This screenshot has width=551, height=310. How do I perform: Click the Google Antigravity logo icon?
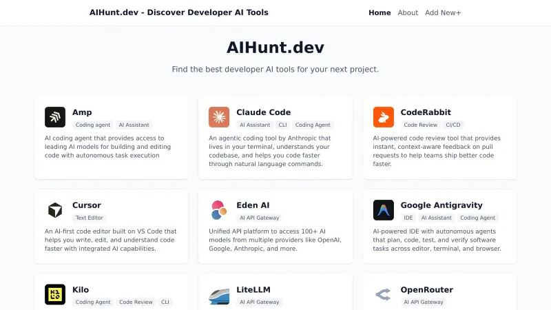384,210
